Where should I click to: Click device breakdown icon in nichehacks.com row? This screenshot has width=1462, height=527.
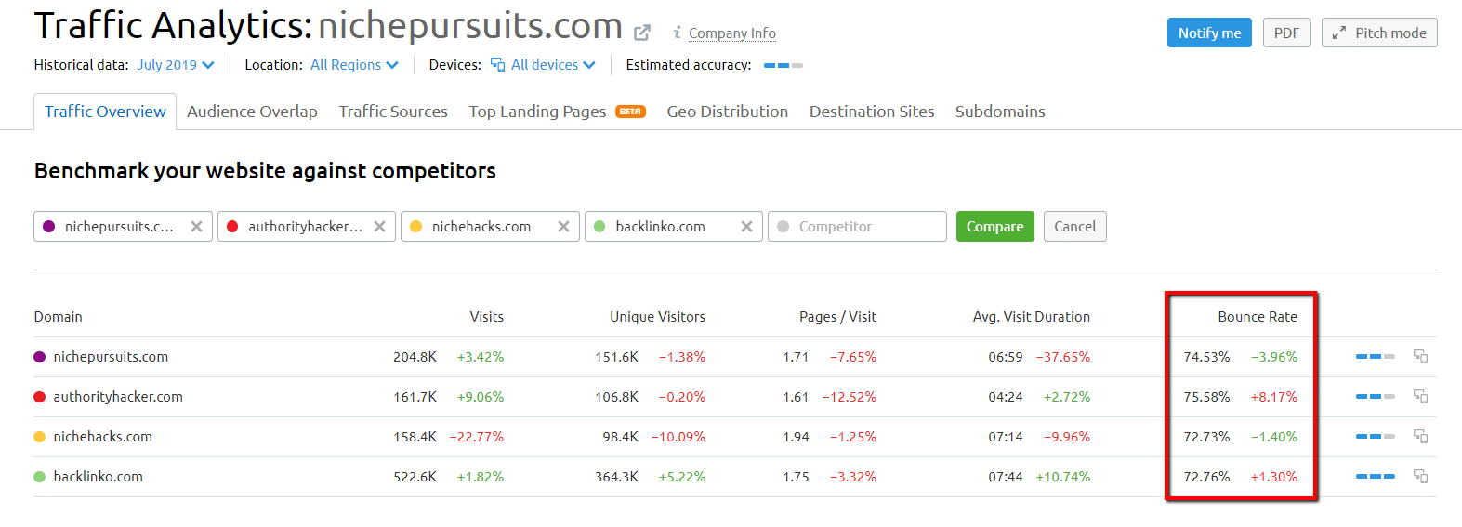pyautogui.click(x=1420, y=436)
